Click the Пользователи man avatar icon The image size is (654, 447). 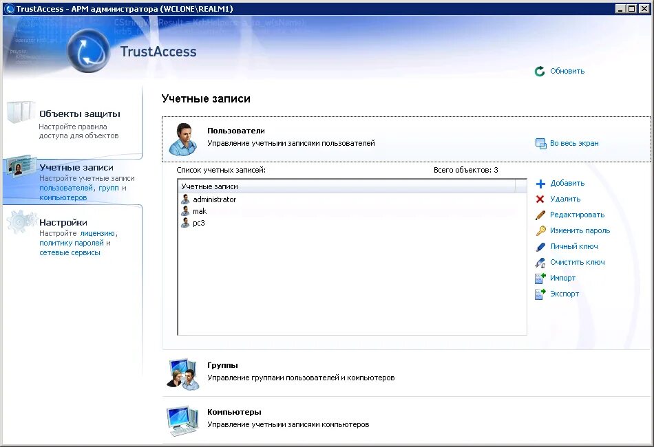pos(182,139)
